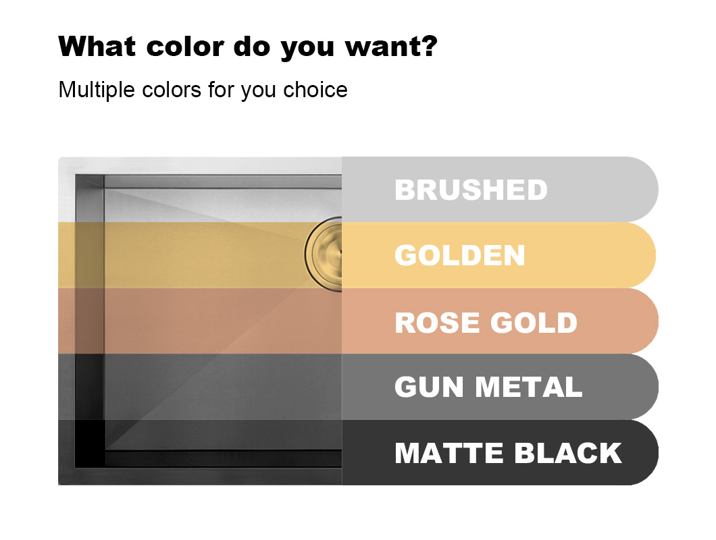Click the sink's top-left inner corner
The height and width of the screenshot is (540, 716).
click(x=104, y=188)
